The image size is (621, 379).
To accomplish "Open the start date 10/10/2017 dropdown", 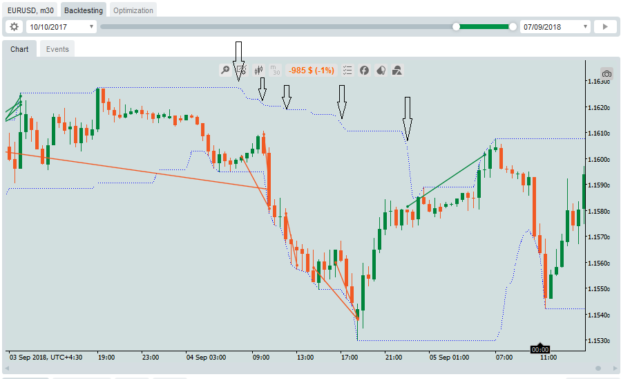I will (61, 27).
